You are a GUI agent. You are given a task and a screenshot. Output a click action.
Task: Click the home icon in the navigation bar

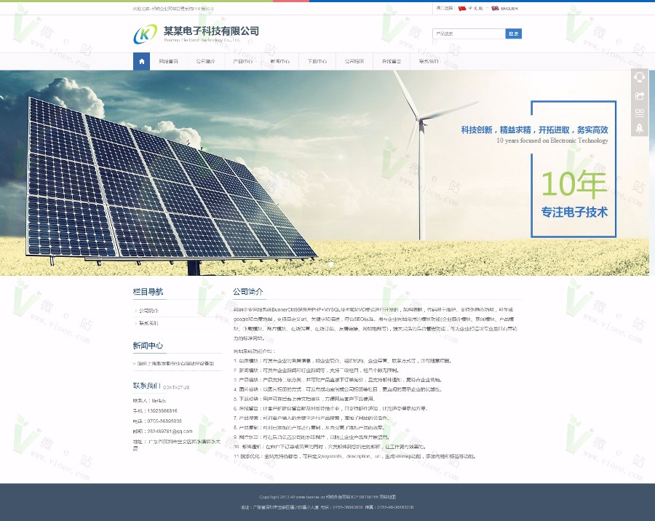point(141,62)
